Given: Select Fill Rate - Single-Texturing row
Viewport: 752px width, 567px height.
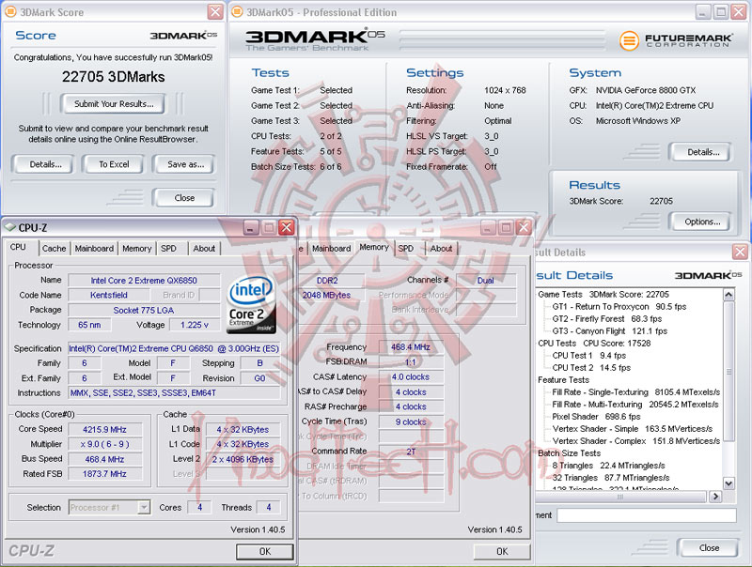Looking at the screenshot, I should (x=636, y=392).
